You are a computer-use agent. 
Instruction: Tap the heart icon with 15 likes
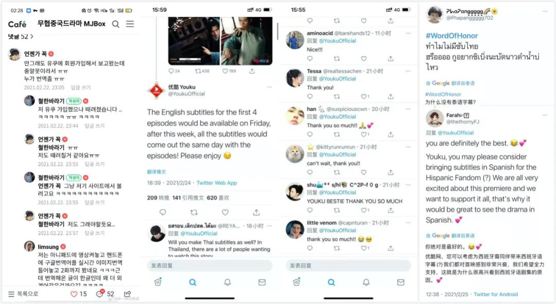pos(74,294)
